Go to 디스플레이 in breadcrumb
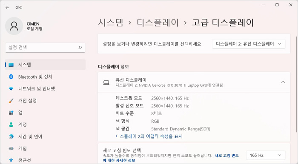This screenshot has height=164, width=298. pos(158,23)
